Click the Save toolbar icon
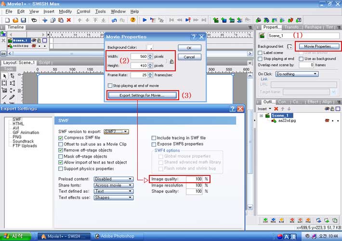This screenshot has height=241, width=342. click(x=23, y=20)
